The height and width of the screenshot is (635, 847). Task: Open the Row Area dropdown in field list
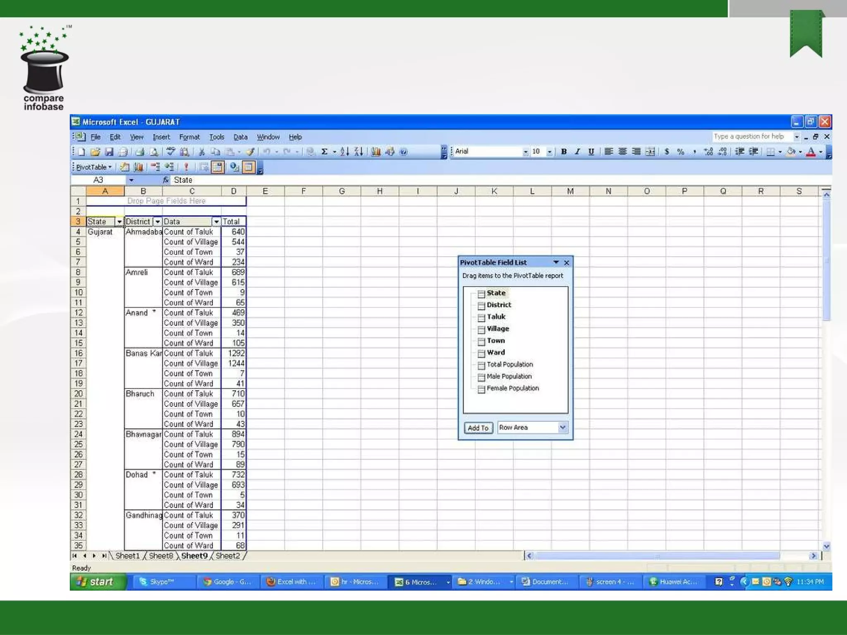(562, 427)
